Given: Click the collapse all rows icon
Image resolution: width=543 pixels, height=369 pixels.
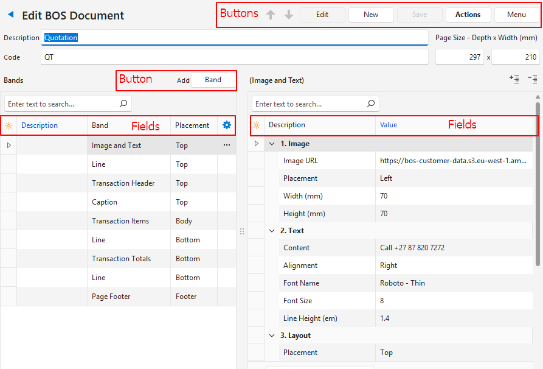Looking at the screenshot, I should [x=532, y=79].
